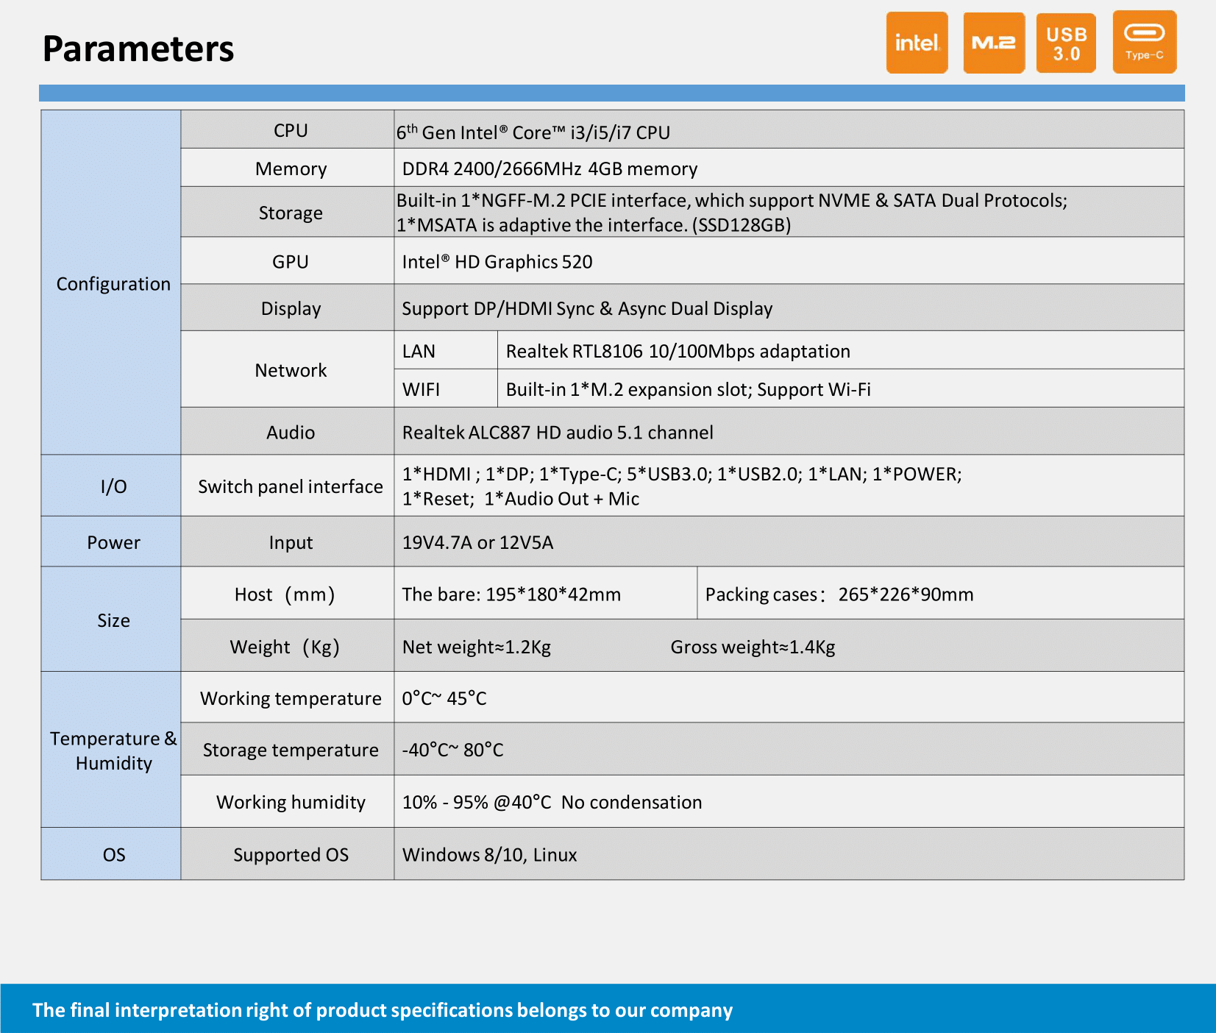Click Working temperature label
Image resolution: width=1216 pixels, height=1033 pixels.
point(291,698)
